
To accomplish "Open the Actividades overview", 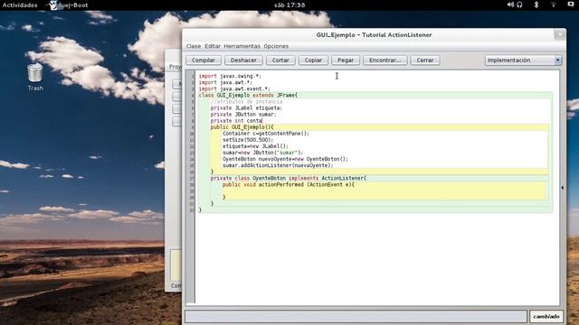I will click(x=20, y=5).
